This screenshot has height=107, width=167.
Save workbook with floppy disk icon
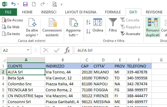click(25, 4)
